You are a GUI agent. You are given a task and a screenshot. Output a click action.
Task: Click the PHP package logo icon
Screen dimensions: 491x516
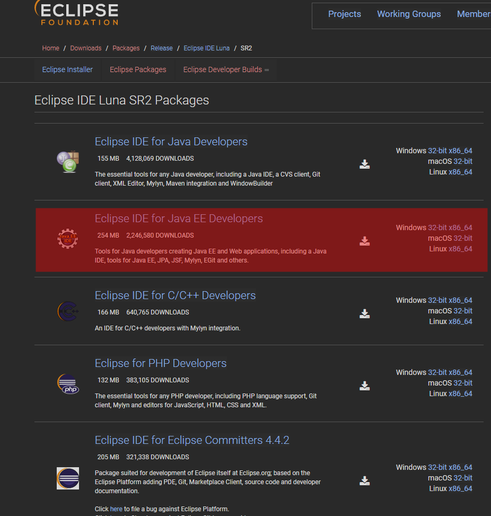[x=67, y=384]
